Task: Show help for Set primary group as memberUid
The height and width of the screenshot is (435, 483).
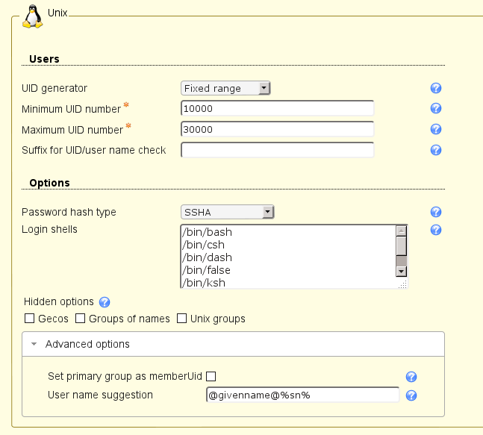Action: [411, 377]
